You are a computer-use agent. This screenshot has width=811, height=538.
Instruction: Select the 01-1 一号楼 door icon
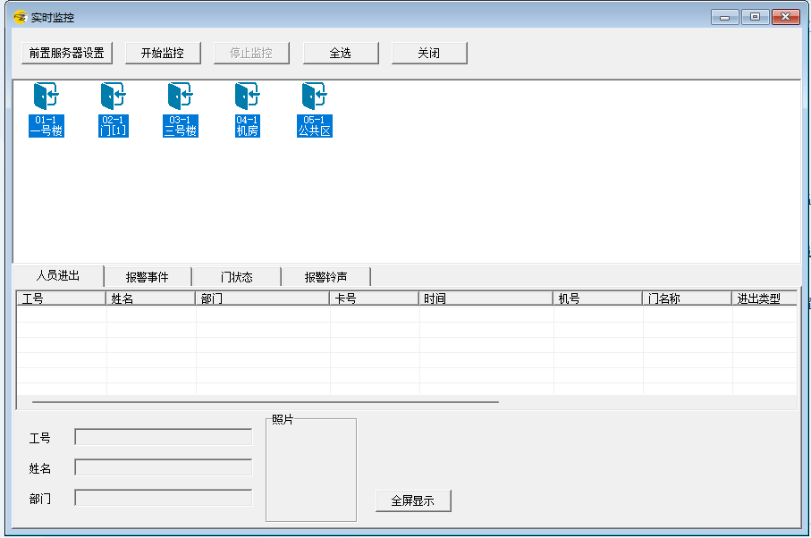pos(46,110)
